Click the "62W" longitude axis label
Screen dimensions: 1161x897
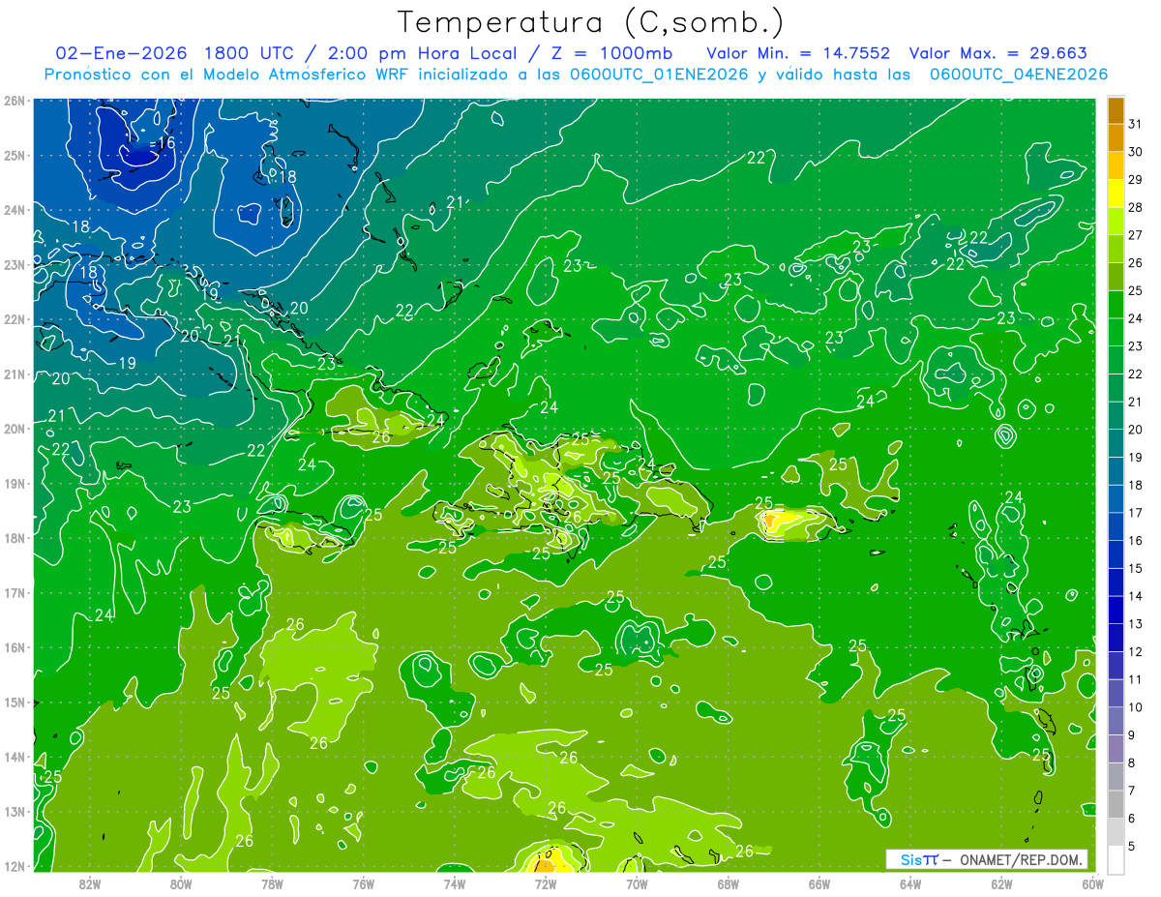click(1001, 883)
